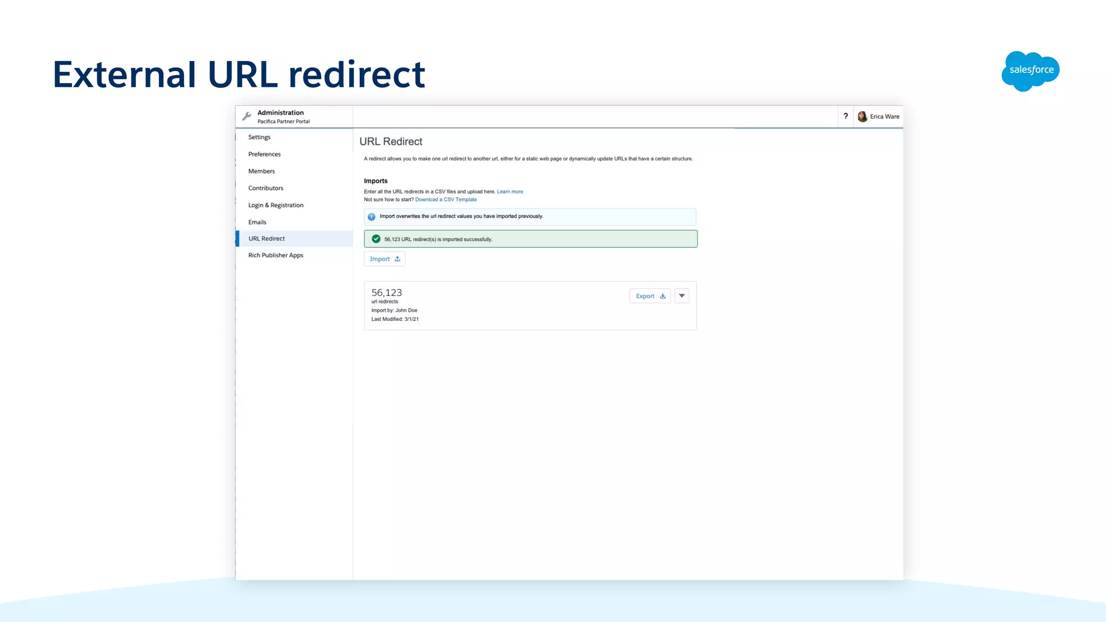Follow the Learn more link

pyautogui.click(x=510, y=192)
